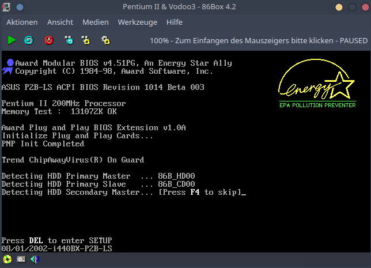371x268 pixels.
Task: Click the 86Box app icon in title bar
Action: 6,7
